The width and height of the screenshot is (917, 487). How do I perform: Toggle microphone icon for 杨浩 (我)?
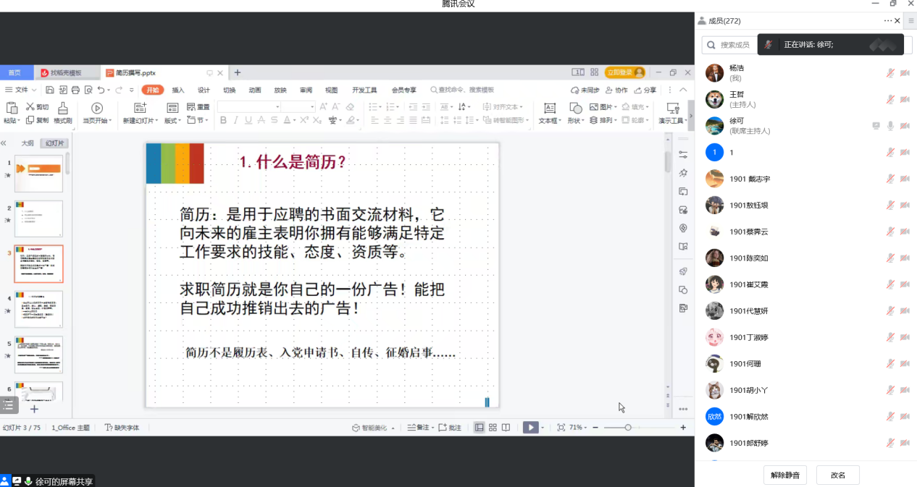pos(890,72)
